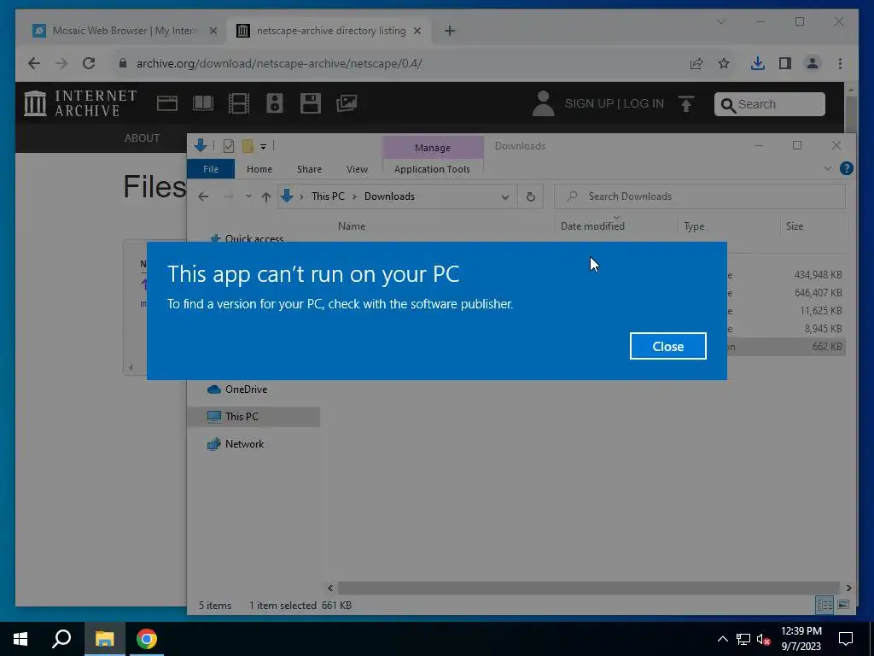This screenshot has width=874, height=656.
Task: Sort by Date modified column
Action: [592, 226]
